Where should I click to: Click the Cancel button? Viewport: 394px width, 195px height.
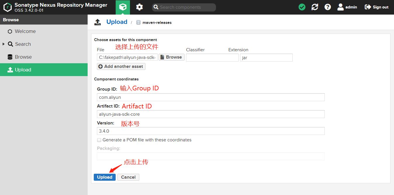[128, 177]
